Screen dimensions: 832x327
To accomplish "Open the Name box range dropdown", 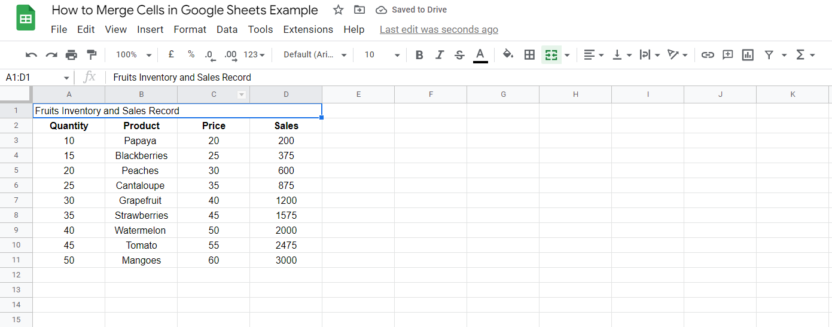I will coord(66,78).
